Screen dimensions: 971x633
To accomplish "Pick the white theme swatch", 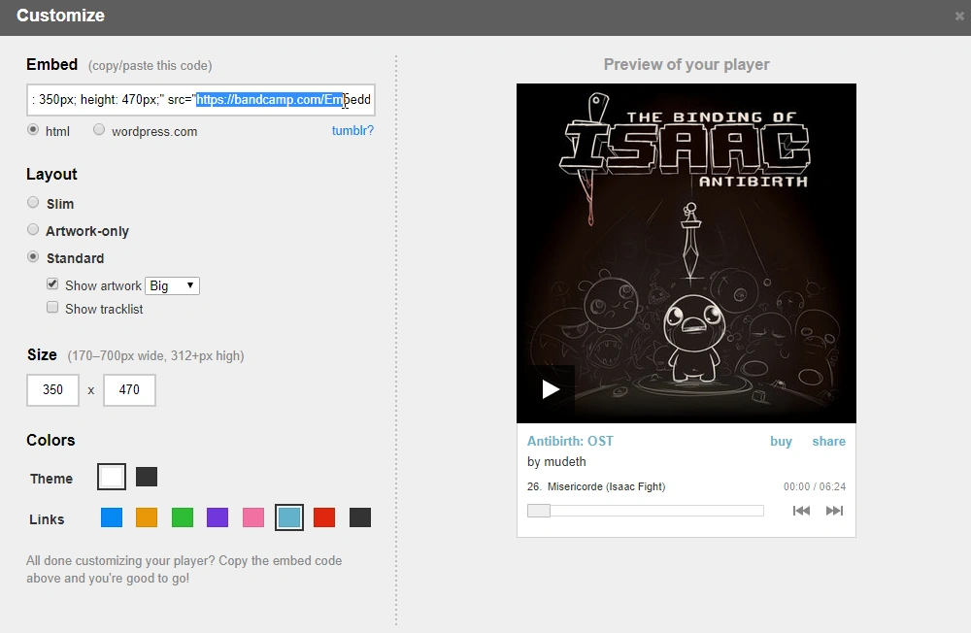I will 112,477.
